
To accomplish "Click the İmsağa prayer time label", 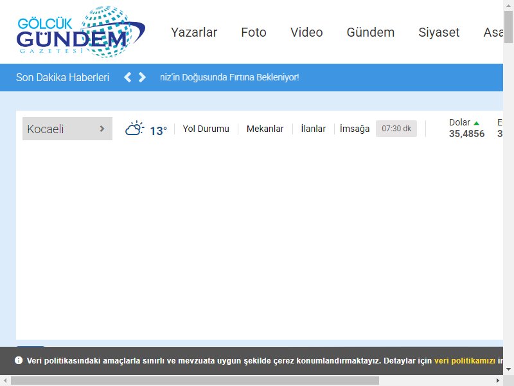I will point(355,129).
